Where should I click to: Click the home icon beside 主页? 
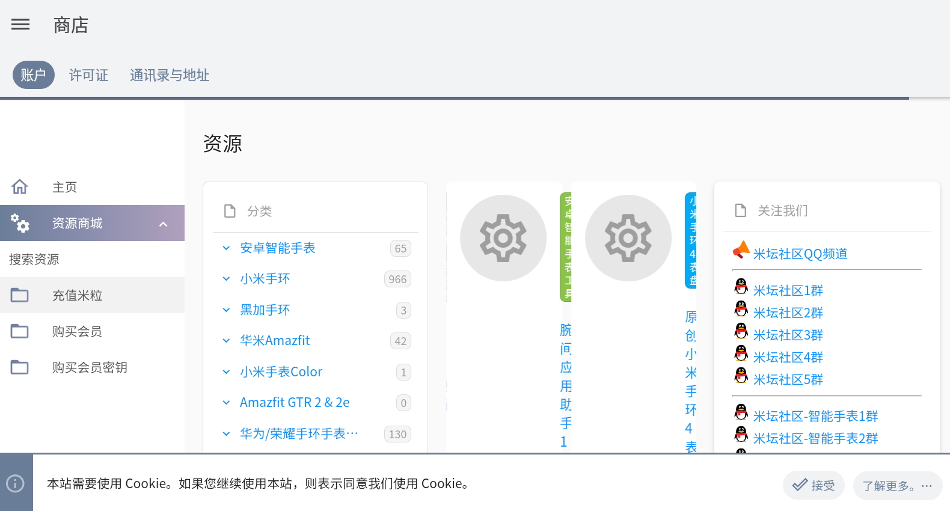tap(20, 187)
